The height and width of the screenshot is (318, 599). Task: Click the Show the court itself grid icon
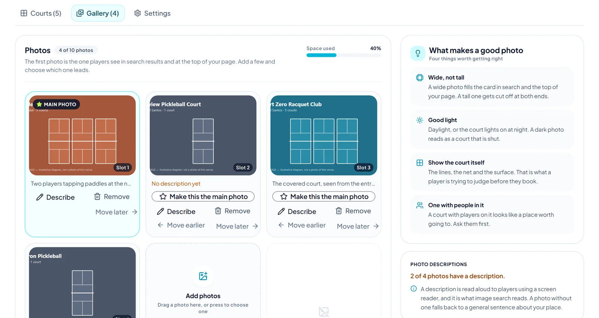(420, 163)
